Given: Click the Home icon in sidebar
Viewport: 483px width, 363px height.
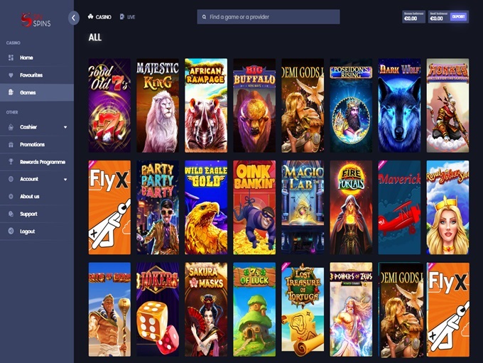Looking at the screenshot, I should (11, 58).
